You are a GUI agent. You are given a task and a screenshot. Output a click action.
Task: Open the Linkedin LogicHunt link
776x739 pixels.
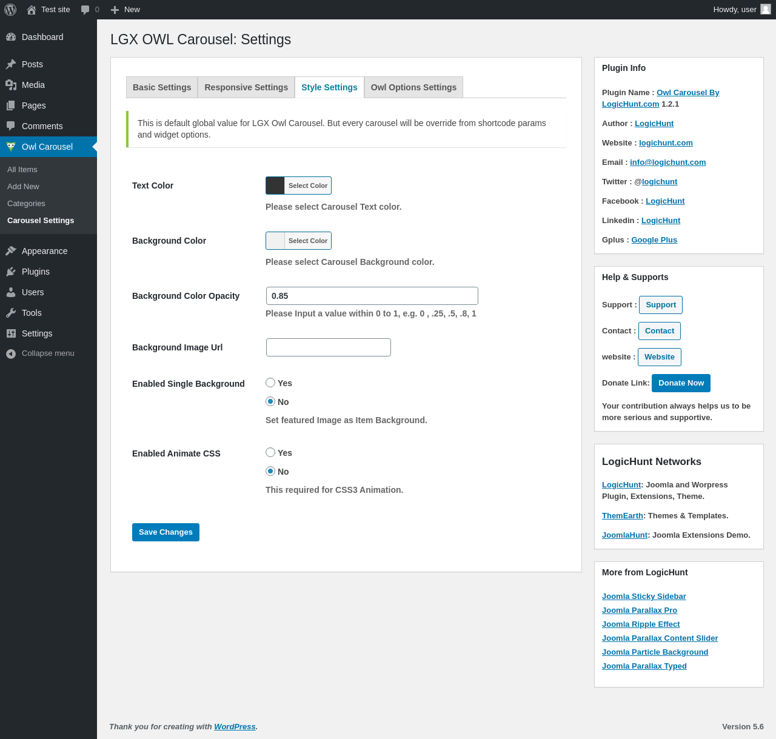(661, 221)
